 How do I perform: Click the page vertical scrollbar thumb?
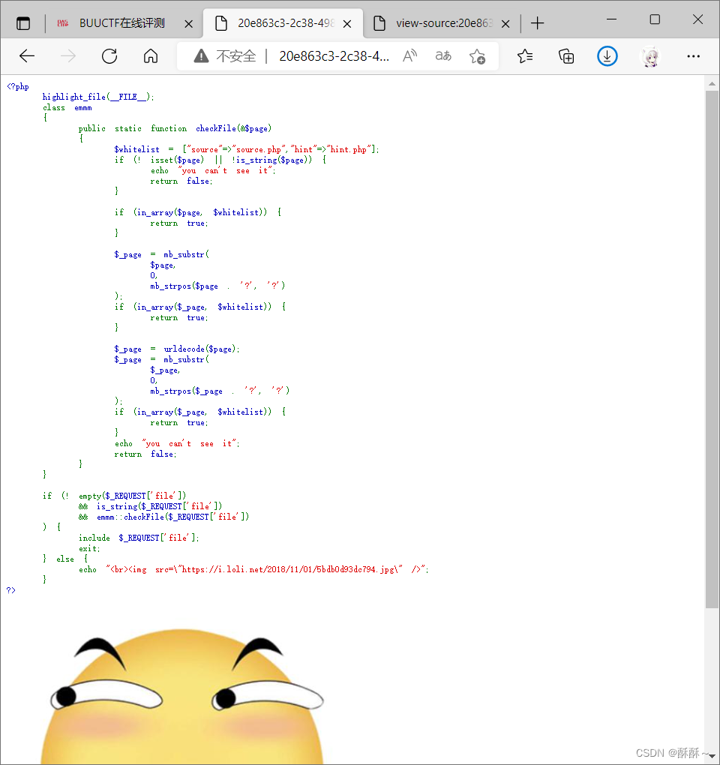[712, 349]
